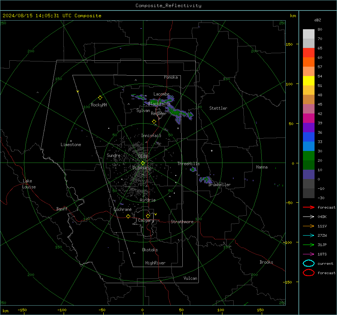The height and width of the screenshot is (315, 337).
Task: Click the Sundre city label
Action: (x=113, y=155)
